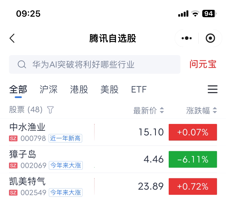Tap the battery indicator in status bar
Image resolution: width=226 pixels, height=199 pixels.
click(209, 14)
